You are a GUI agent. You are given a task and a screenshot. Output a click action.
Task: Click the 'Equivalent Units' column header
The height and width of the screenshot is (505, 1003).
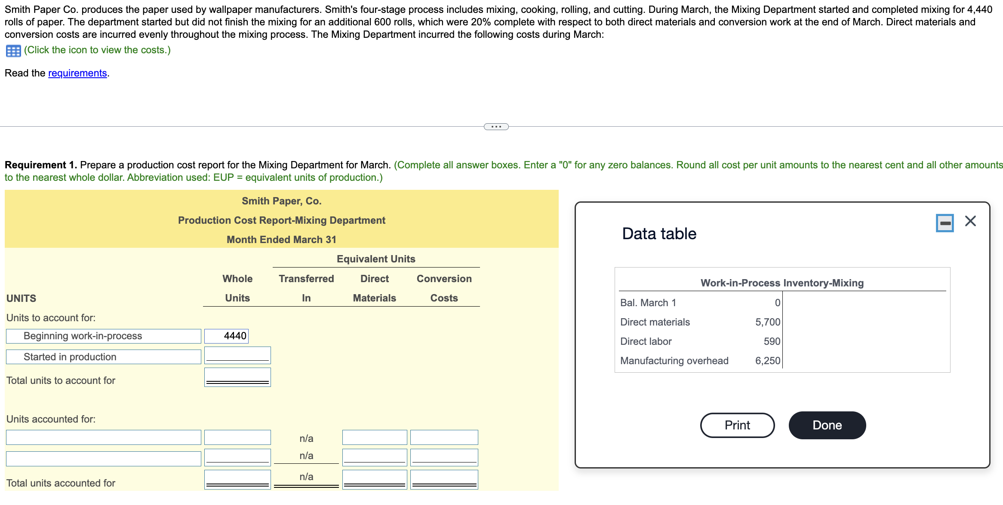click(x=376, y=259)
